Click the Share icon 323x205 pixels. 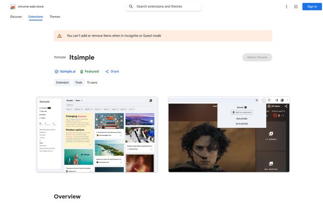click(107, 72)
